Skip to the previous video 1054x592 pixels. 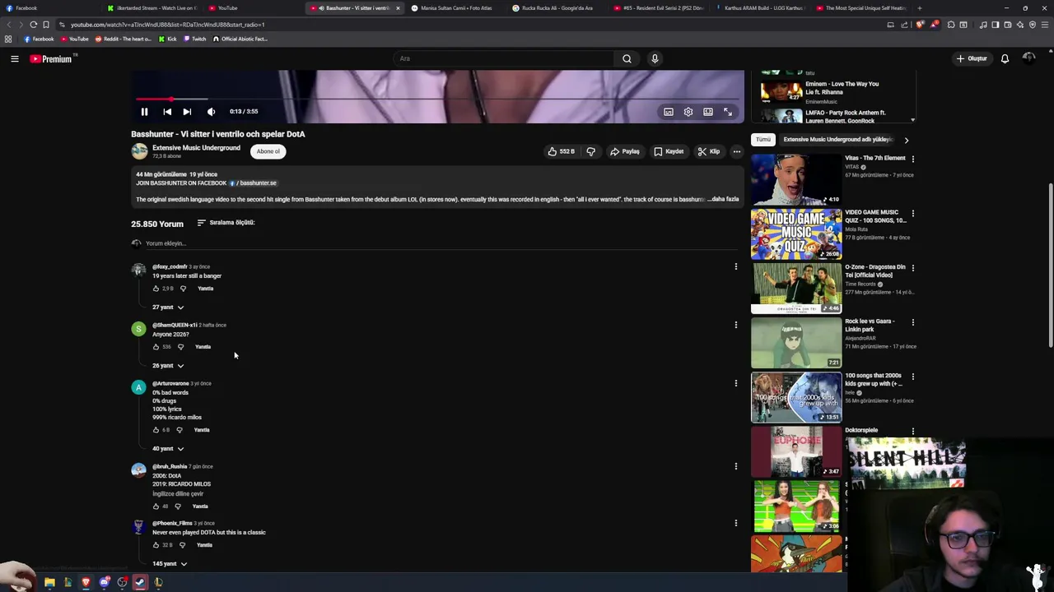tap(167, 112)
